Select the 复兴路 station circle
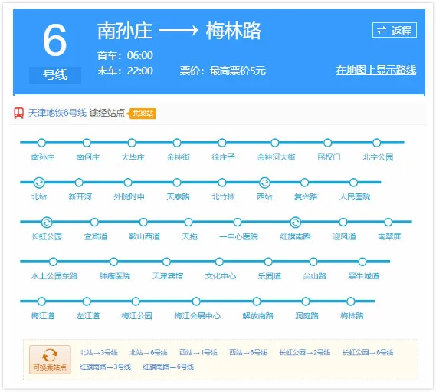The height and width of the screenshot is (392, 436). coord(305,183)
